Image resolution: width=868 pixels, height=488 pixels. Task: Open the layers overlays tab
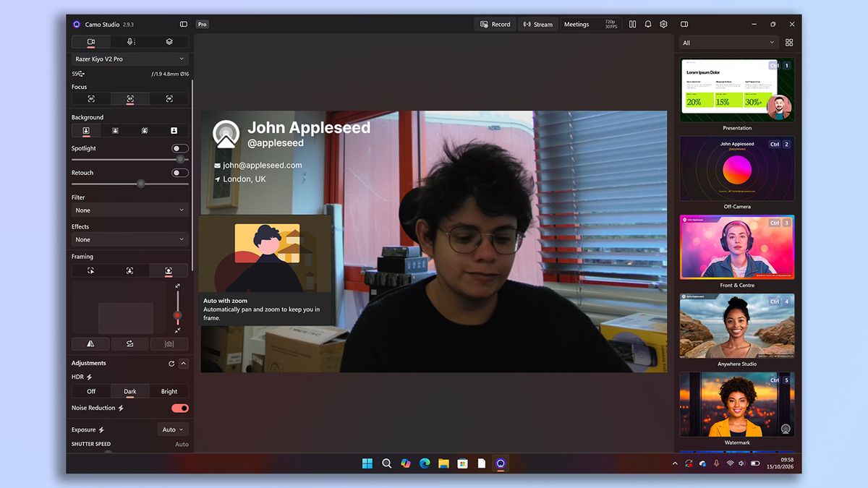(169, 42)
